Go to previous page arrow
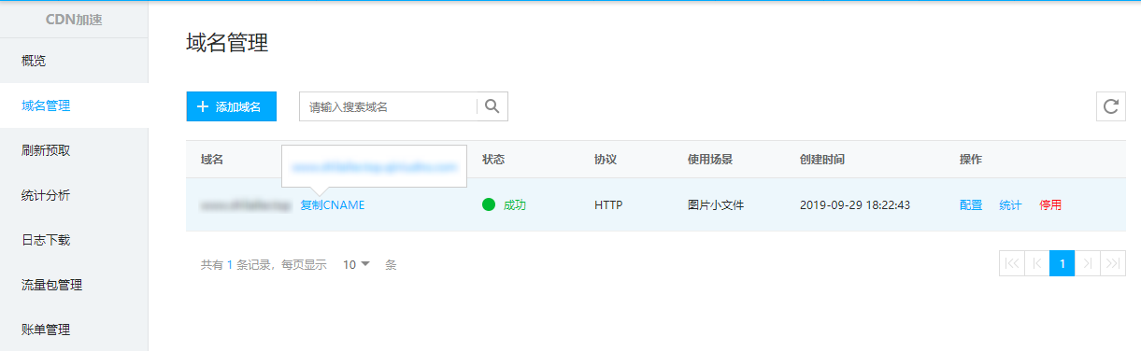Image resolution: width=1141 pixels, height=351 pixels. tap(1036, 263)
